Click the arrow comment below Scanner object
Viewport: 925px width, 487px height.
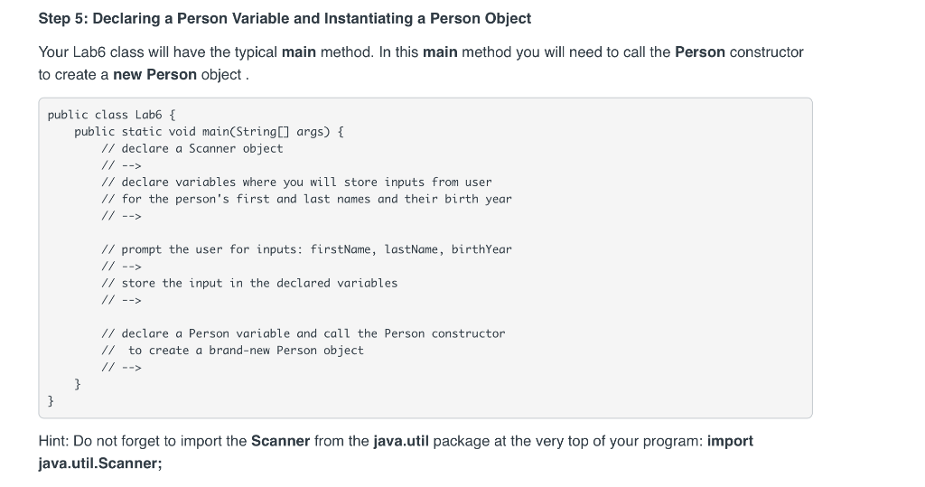(x=122, y=165)
